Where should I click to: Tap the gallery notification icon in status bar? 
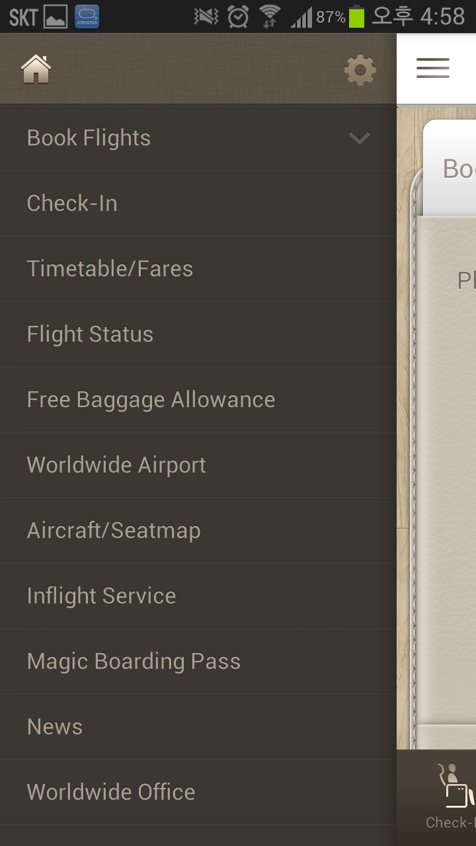(x=56, y=17)
